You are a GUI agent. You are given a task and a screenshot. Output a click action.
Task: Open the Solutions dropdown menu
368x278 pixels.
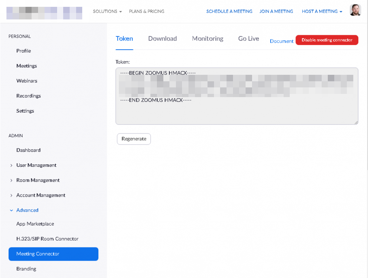(107, 11)
